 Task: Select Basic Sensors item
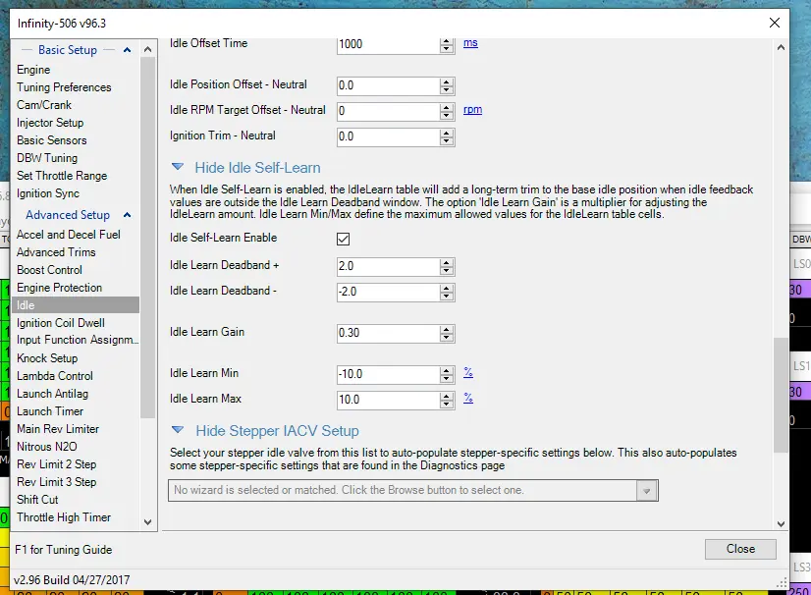[x=52, y=140]
